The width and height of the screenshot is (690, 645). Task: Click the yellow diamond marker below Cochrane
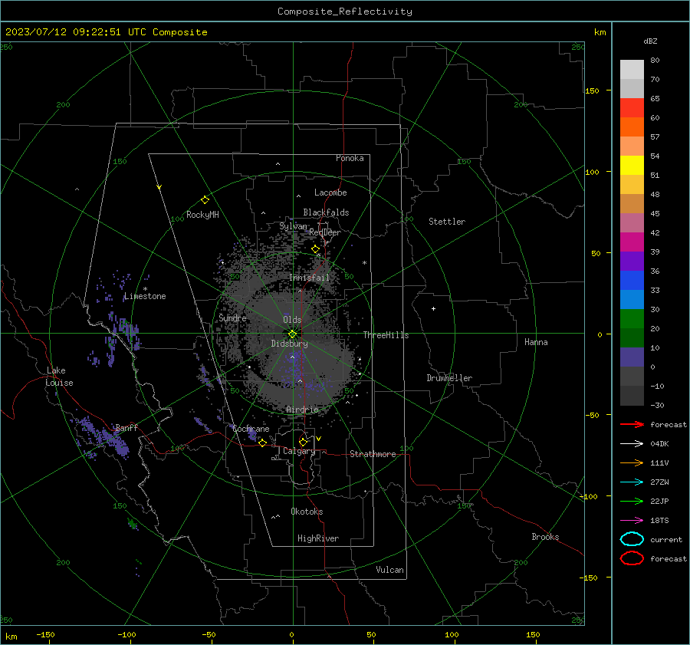(x=262, y=443)
